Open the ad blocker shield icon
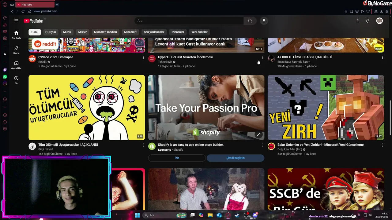392x220 pixels. [357, 11]
